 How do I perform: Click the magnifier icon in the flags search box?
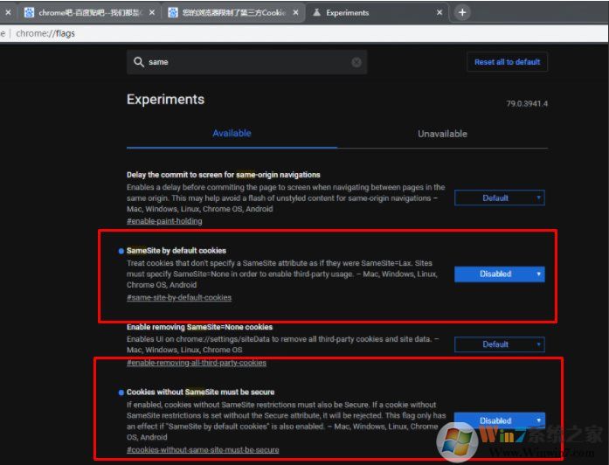pyautogui.click(x=138, y=62)
